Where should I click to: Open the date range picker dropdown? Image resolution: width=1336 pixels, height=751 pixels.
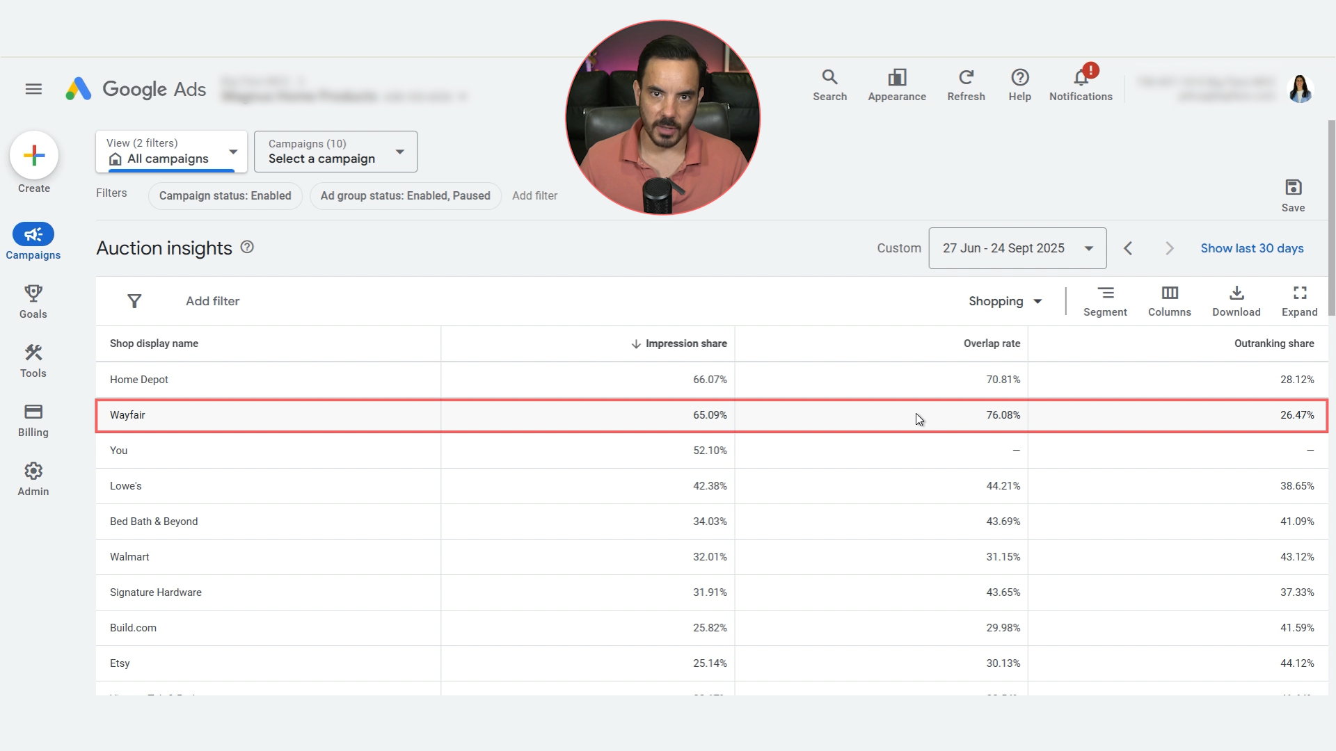coord(1017,248)
